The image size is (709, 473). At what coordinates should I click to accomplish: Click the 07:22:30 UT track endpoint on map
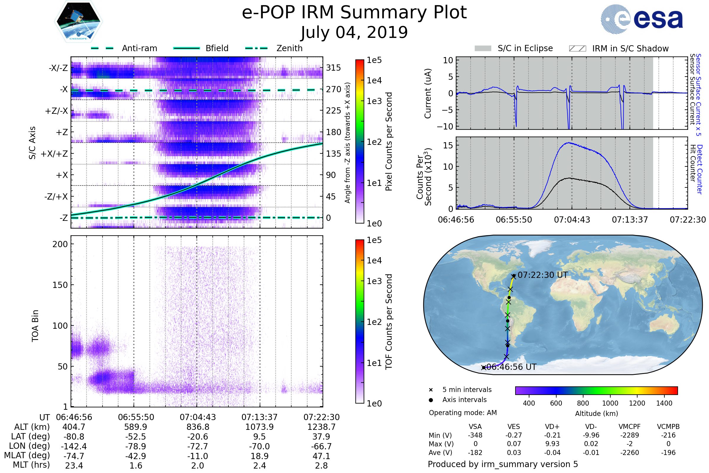(514, 276)
